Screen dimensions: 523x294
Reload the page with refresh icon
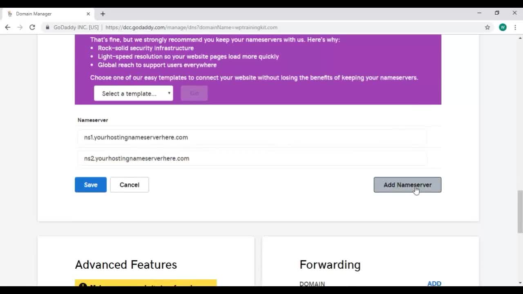coord(32,27)
